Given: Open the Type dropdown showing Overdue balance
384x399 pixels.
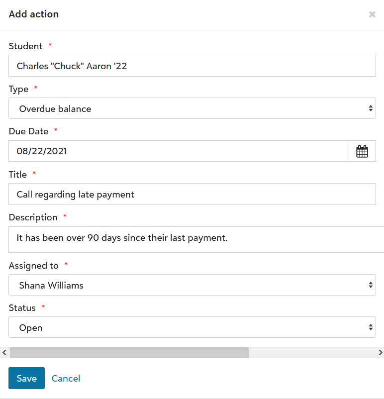Looking at the screenshot, I should [x=192, y=108].
